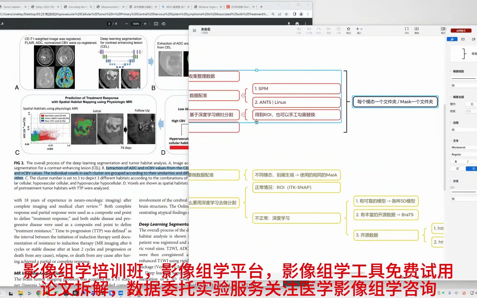
Task: Open the browser profile icon
Action: [x=301, y=14]
